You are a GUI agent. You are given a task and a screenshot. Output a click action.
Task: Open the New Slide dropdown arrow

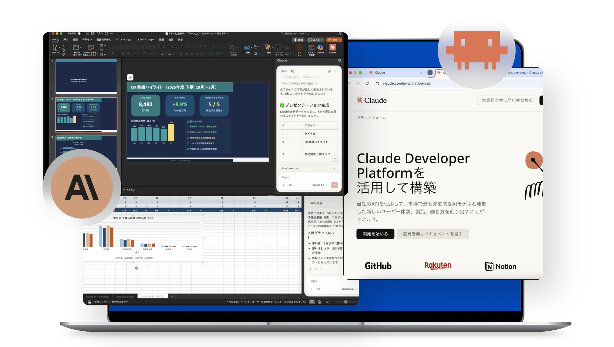(x=81, y=47)
